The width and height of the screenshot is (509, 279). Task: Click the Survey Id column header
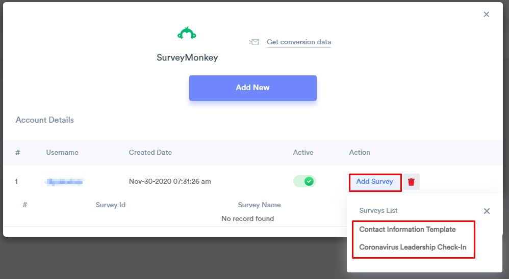click(110, 205)
